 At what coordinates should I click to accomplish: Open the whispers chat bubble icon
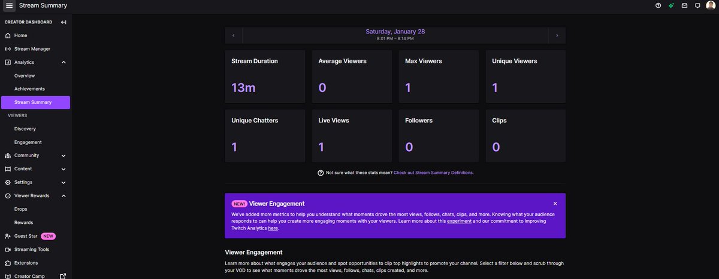click(x=697, y=5)
